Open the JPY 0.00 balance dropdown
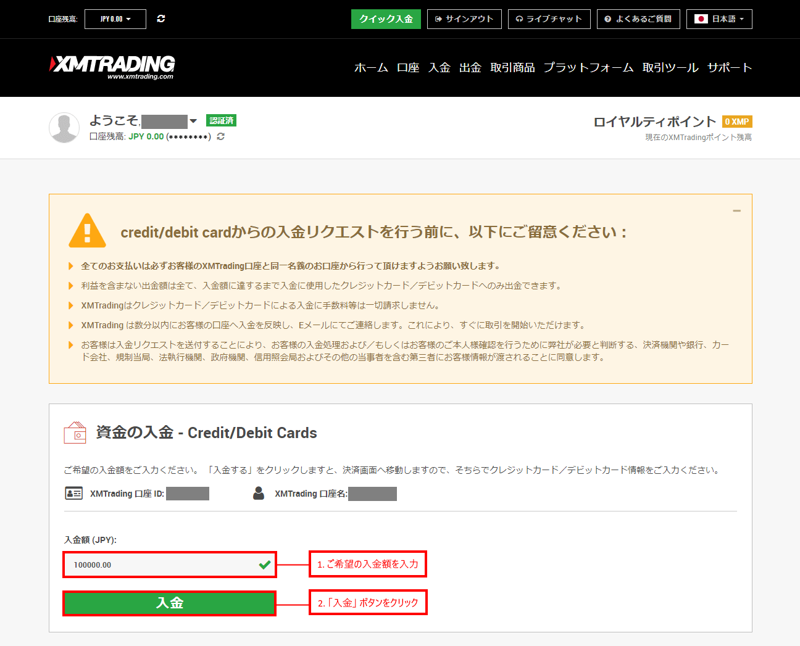 pos(115,19)
